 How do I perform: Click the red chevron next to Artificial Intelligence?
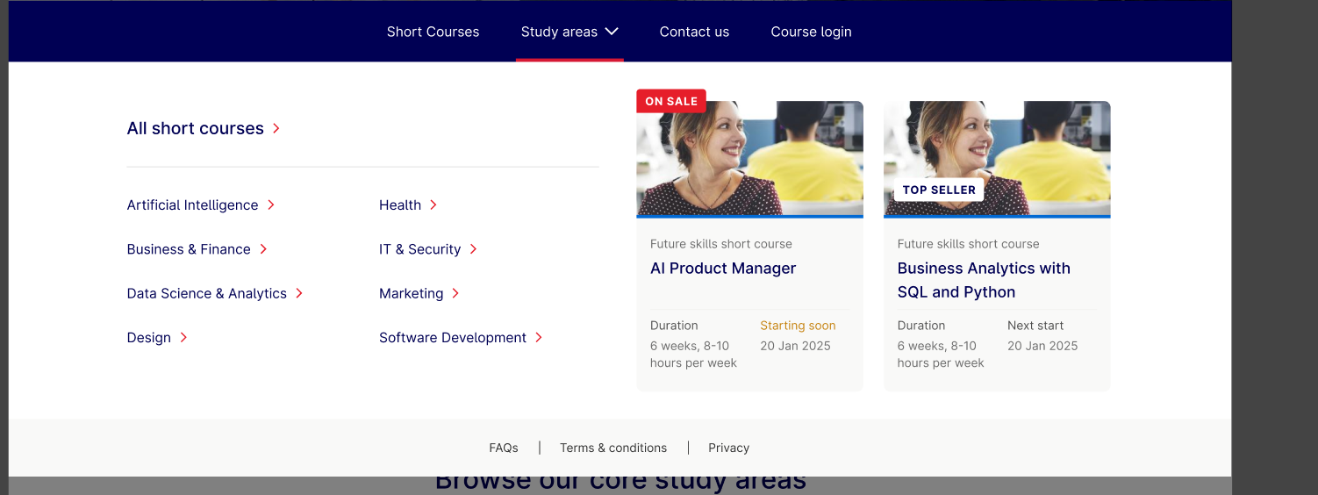point(271,205)
